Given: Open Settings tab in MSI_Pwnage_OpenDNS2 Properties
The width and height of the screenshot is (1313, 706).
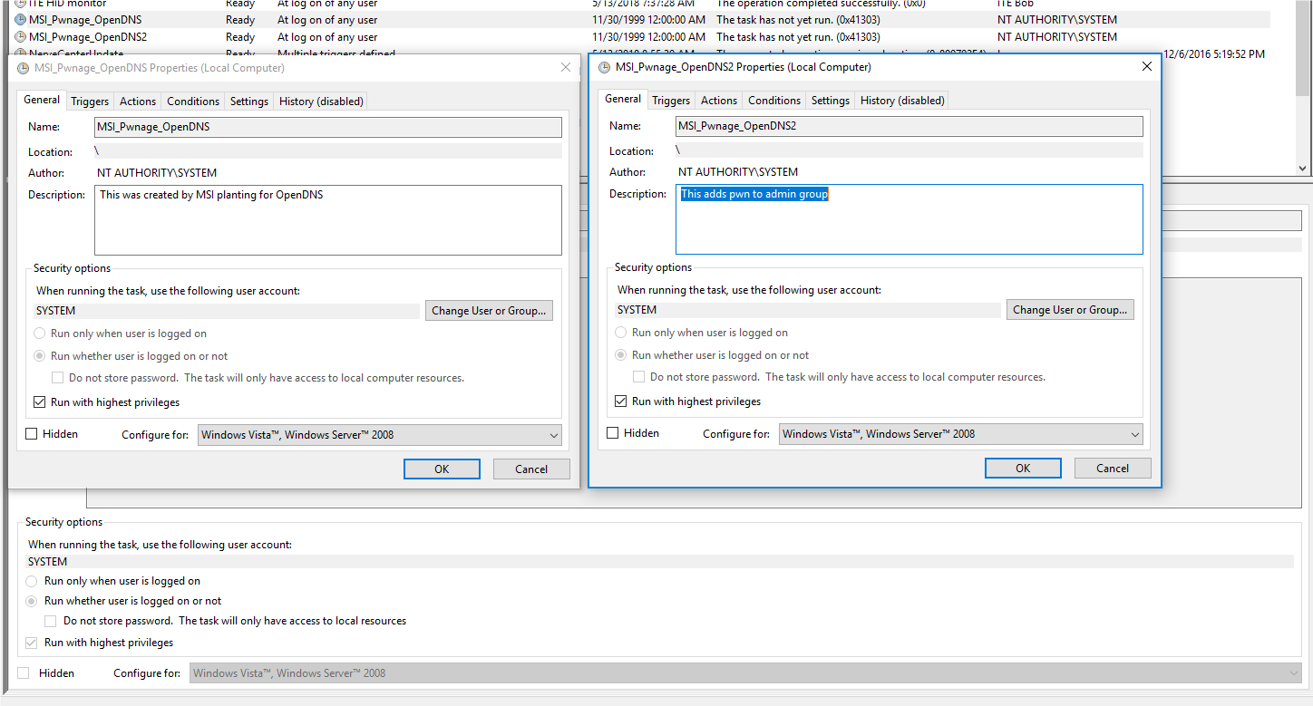Looking at the screenshot, I should pyautogui.click(x=831, y=101).
